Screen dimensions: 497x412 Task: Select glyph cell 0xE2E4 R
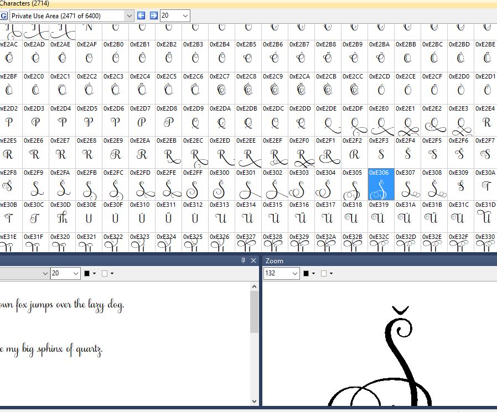point(485,120)
